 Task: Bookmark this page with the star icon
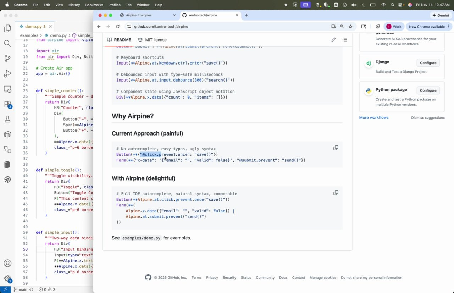coord(350,27)
